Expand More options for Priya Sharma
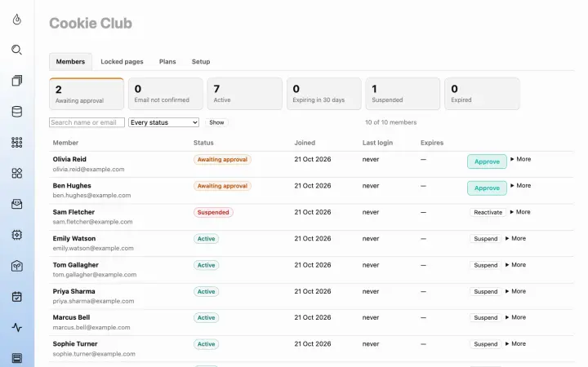Image resolution: width=588 pixels, height=367 pixels. (x=515, y=291)
